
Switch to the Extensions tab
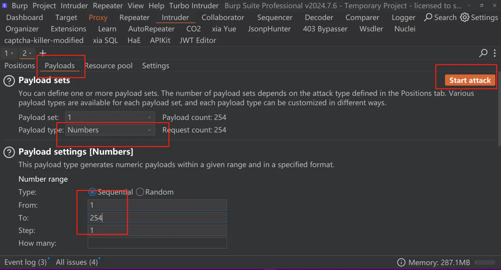(68, 29)
